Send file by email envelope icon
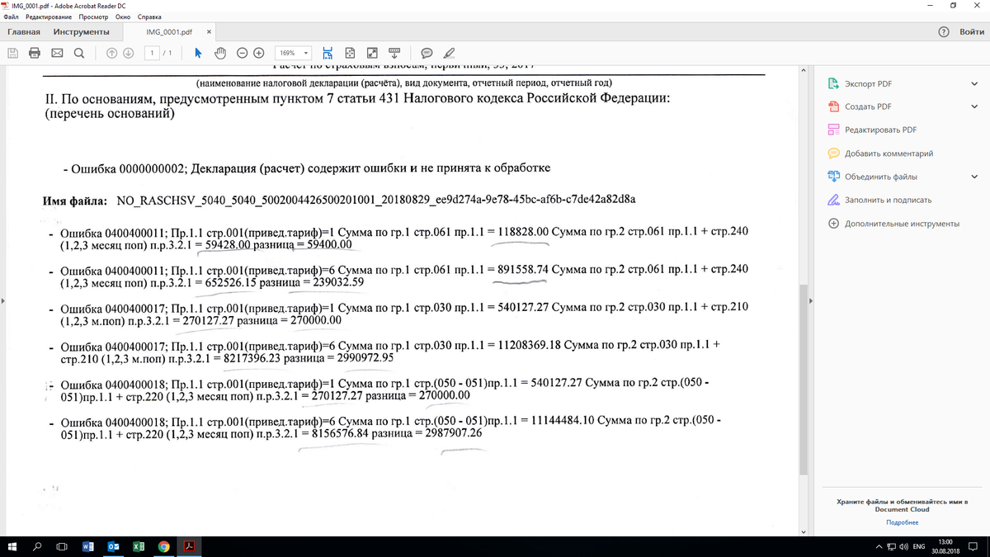This screenshot has width=990, height=557. [x=57, y=52]
